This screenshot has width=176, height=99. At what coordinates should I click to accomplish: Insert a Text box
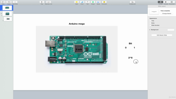tap(87, 2)
